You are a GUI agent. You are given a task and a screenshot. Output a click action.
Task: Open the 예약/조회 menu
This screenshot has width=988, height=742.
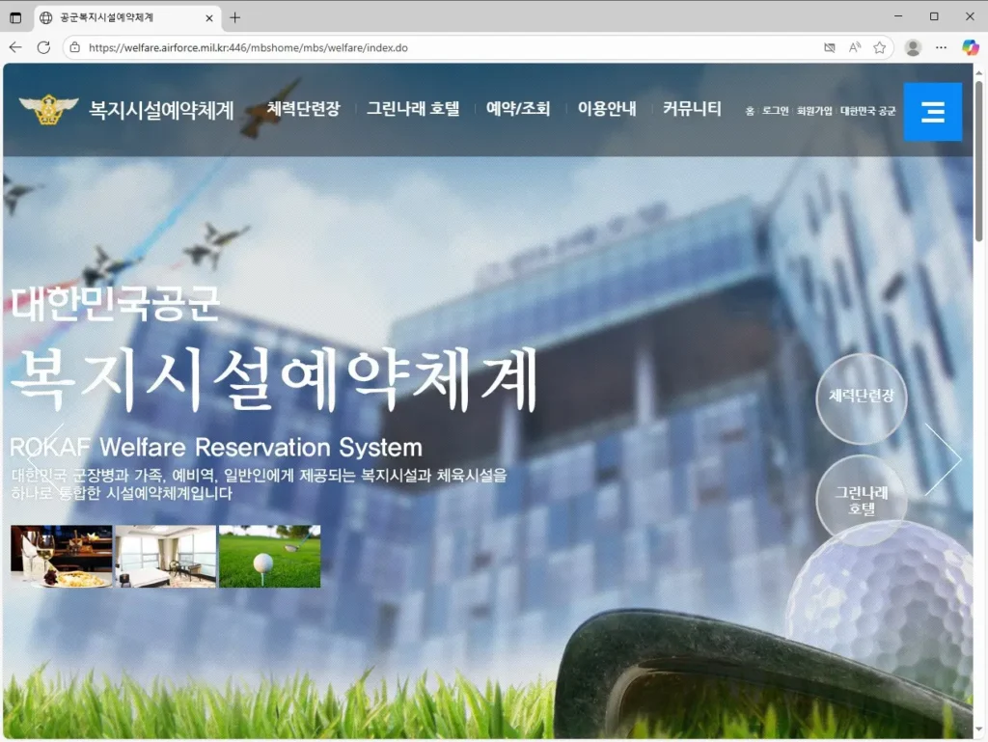[x=518, y=108]
